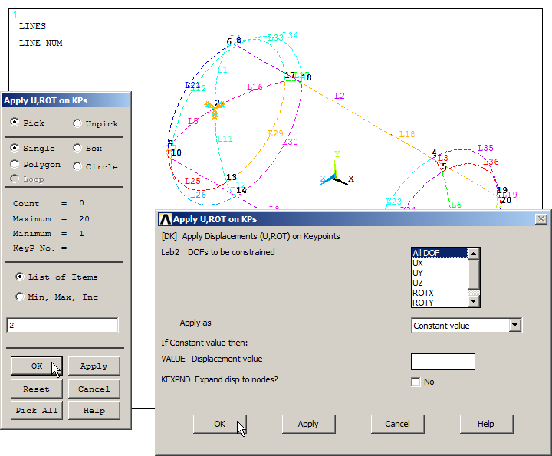This screenshot has height=456, width=552.
Task: Click the keypoint number input field containing 2
Action: pyautogui.click(x=62, y=325)
